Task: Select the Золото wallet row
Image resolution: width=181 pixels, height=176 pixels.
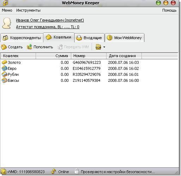Action: [x=89, y=62]
